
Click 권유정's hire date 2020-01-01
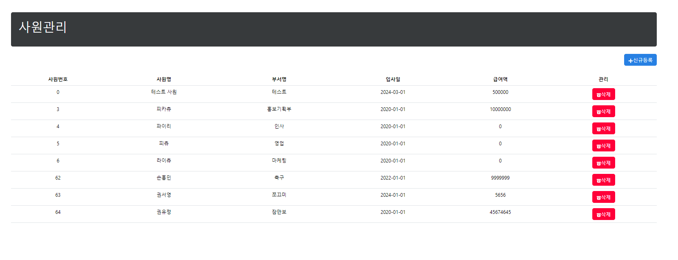(393, 212)
